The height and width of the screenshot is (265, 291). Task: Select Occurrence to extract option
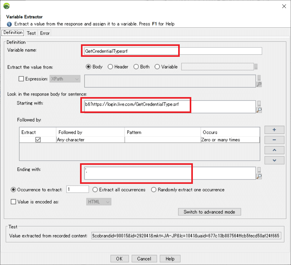click(x=13, y=190)
